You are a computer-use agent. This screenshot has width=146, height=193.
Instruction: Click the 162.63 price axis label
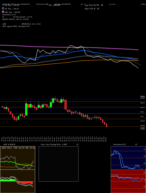(x=143, y=103)
